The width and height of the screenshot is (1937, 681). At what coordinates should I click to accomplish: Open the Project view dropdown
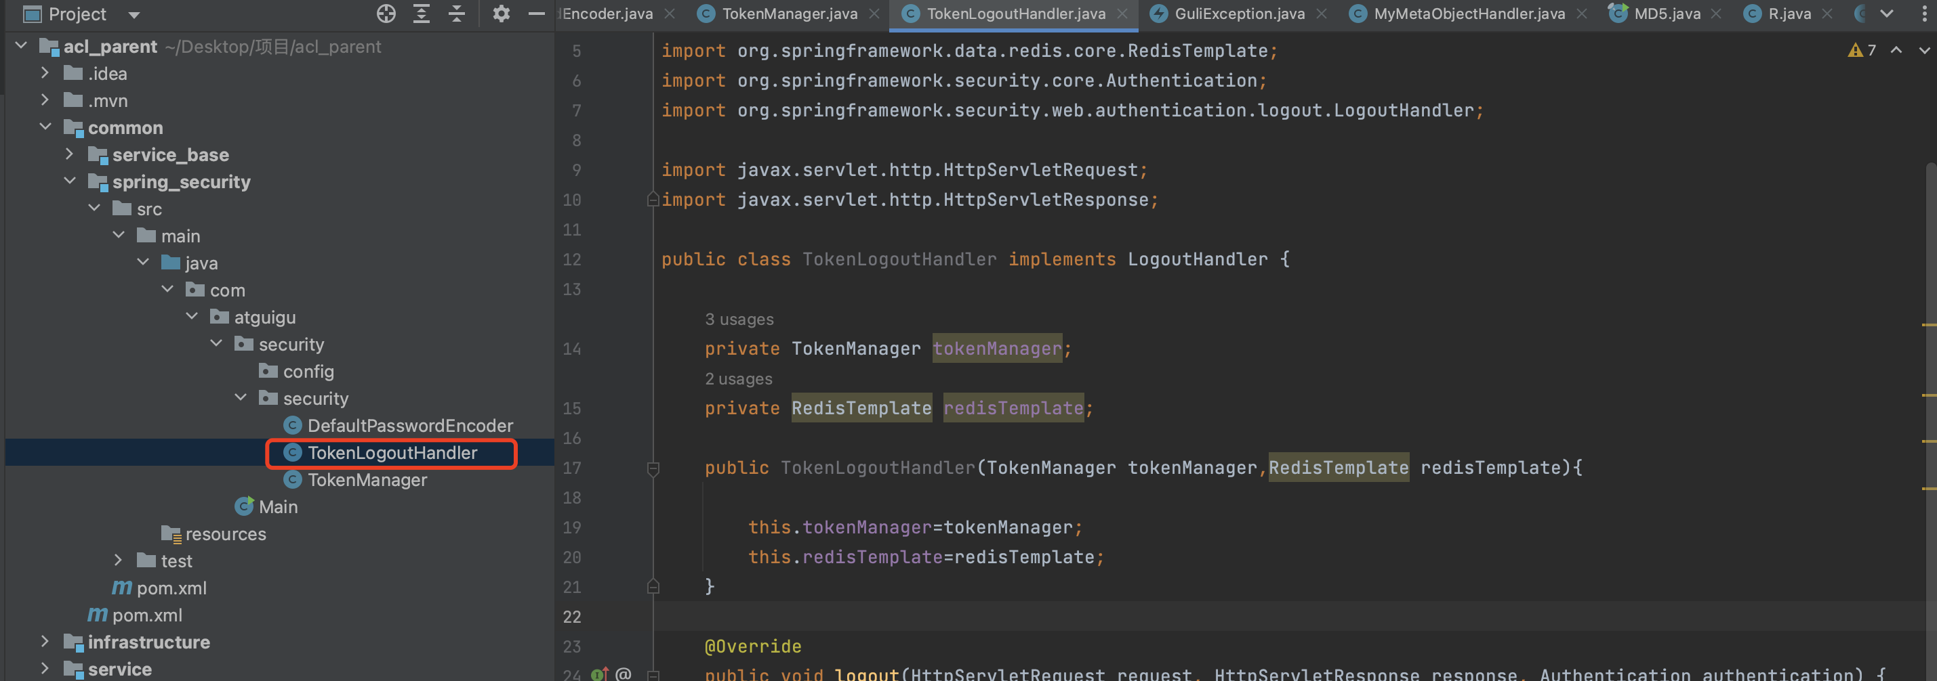tap(134, 14)
